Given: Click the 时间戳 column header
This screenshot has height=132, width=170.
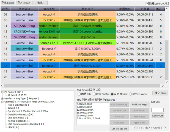Looking at the screenshot, I should pyautogui.click(x=145, y=9).
